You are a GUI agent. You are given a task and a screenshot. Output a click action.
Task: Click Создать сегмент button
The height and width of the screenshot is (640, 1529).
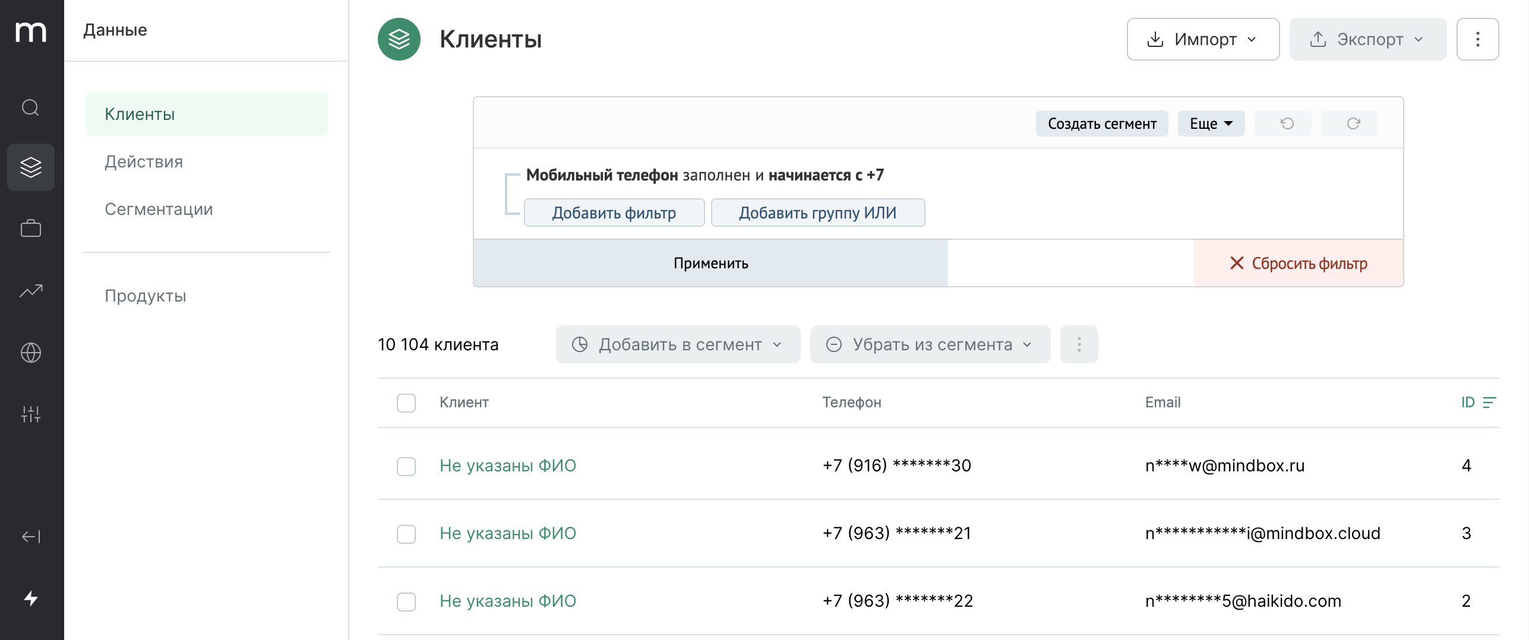click(1102, 123)
